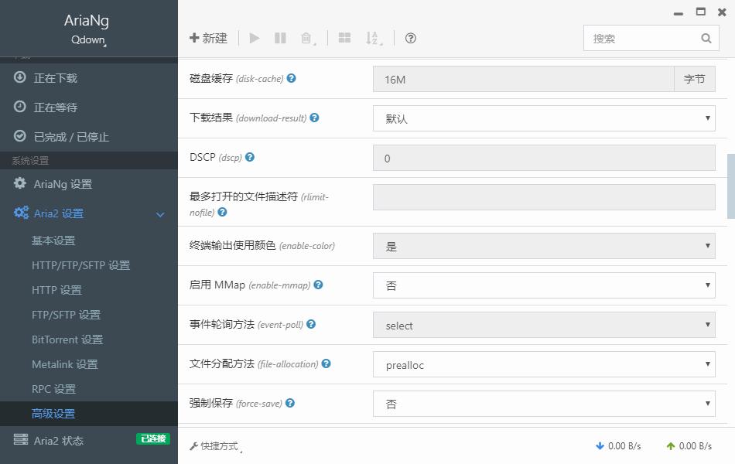
Task: Open the Qdown RPC profile dropdown
Action: 89,40
